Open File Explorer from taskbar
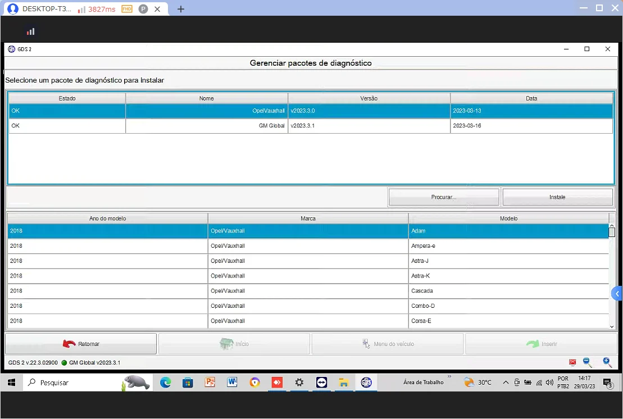 point(344,382)
